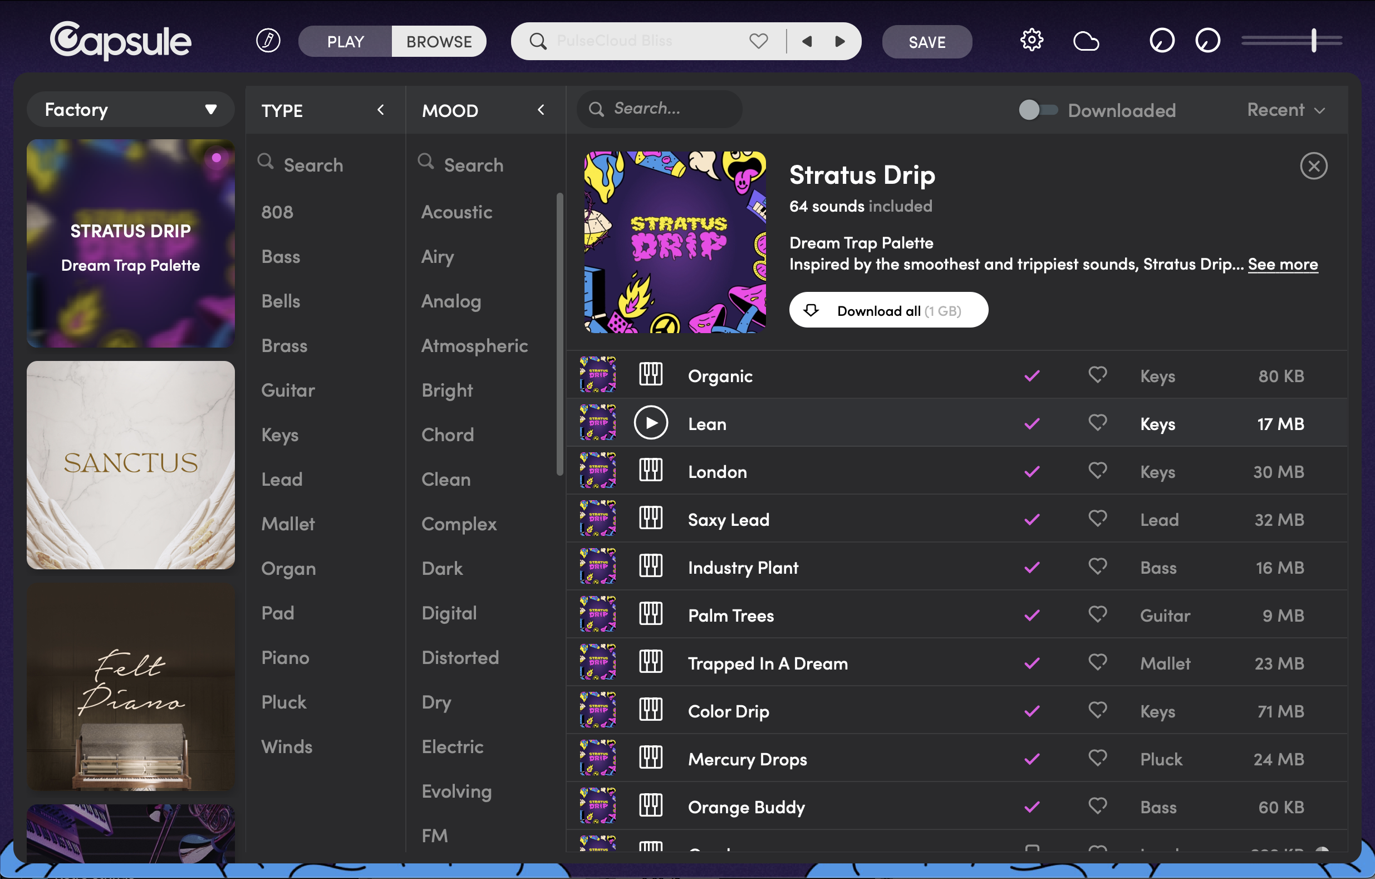Toggle the Downloaded filter switch
The image size is (1375, 879).
click(1038, 110)
